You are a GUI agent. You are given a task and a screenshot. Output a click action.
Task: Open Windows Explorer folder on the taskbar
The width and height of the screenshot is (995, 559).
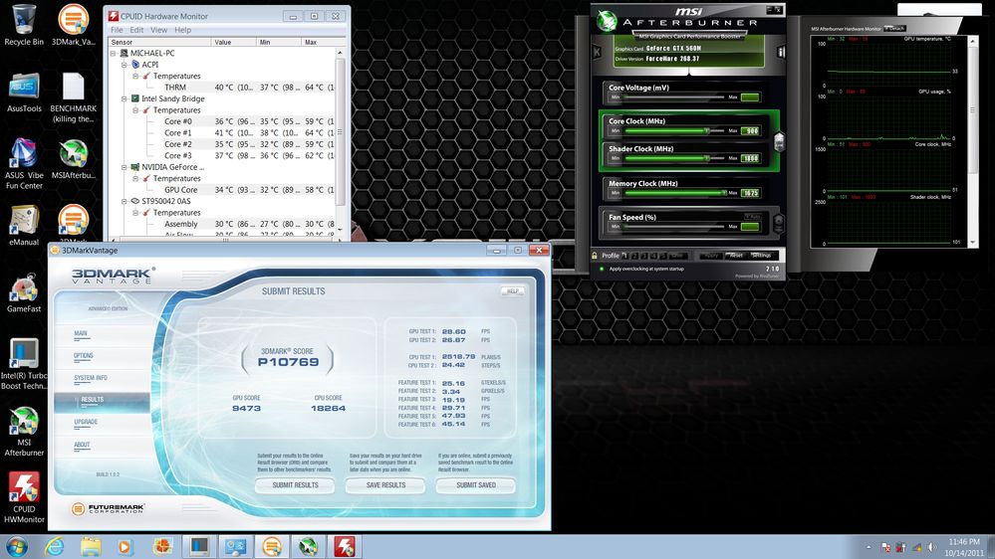pos(90,546)
